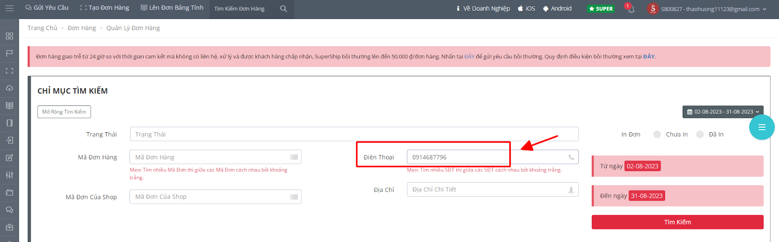Open the teal floating menu button
Screen dimensions: 779x242
[x=762, y=127]
